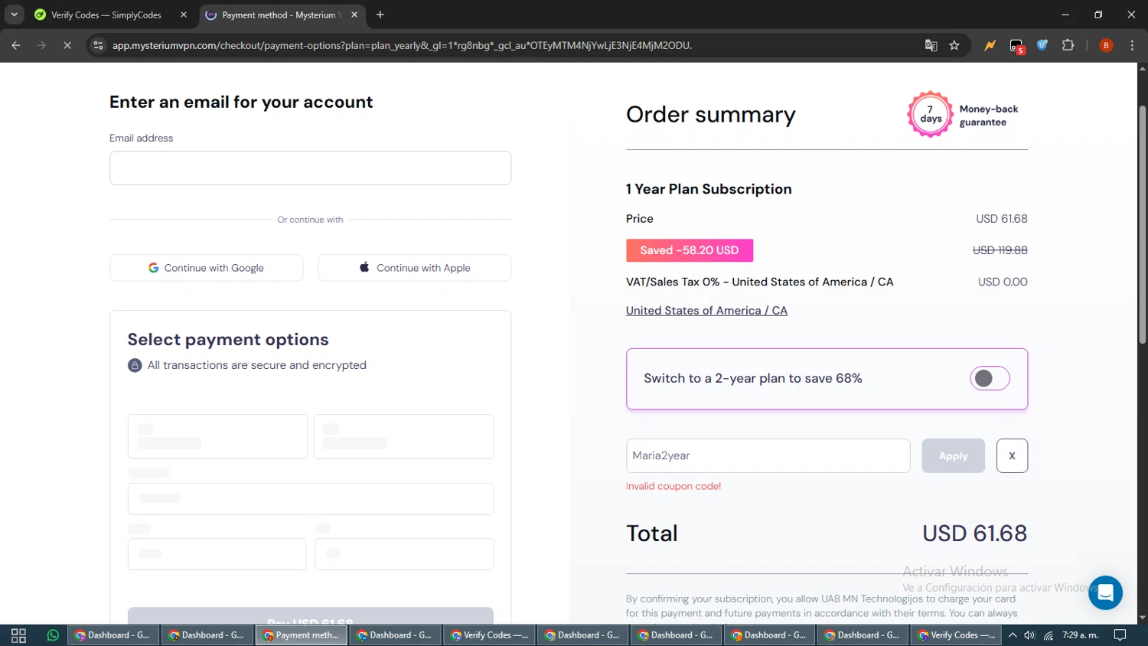Click the taskbar clock 7:29 a. m.
The image size is (1148, 646).
[x=1080, y=635]
